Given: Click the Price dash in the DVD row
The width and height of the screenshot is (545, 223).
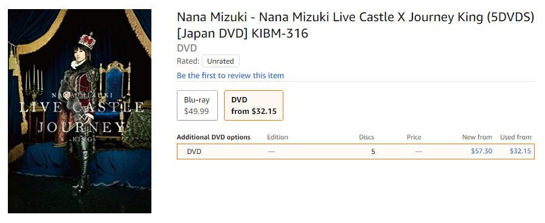Looking at the screenshot, I should point(418,151).
